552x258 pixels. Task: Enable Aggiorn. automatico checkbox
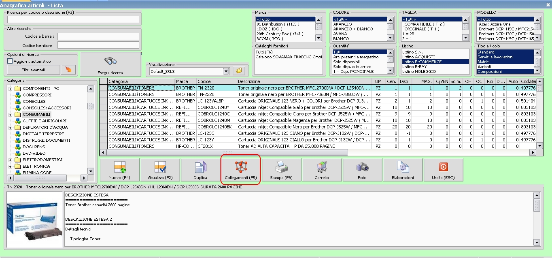coord(10,61)
